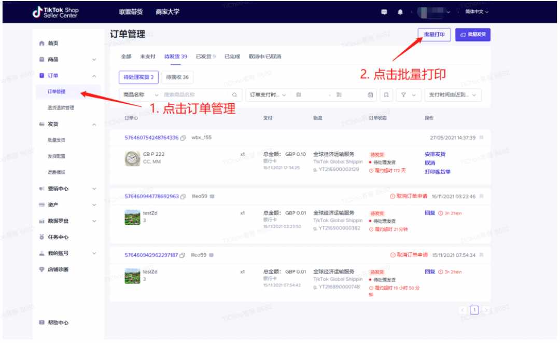Click the CB P 222 watch product thumbnail
560x343 pixels.
tap(132, 158)
